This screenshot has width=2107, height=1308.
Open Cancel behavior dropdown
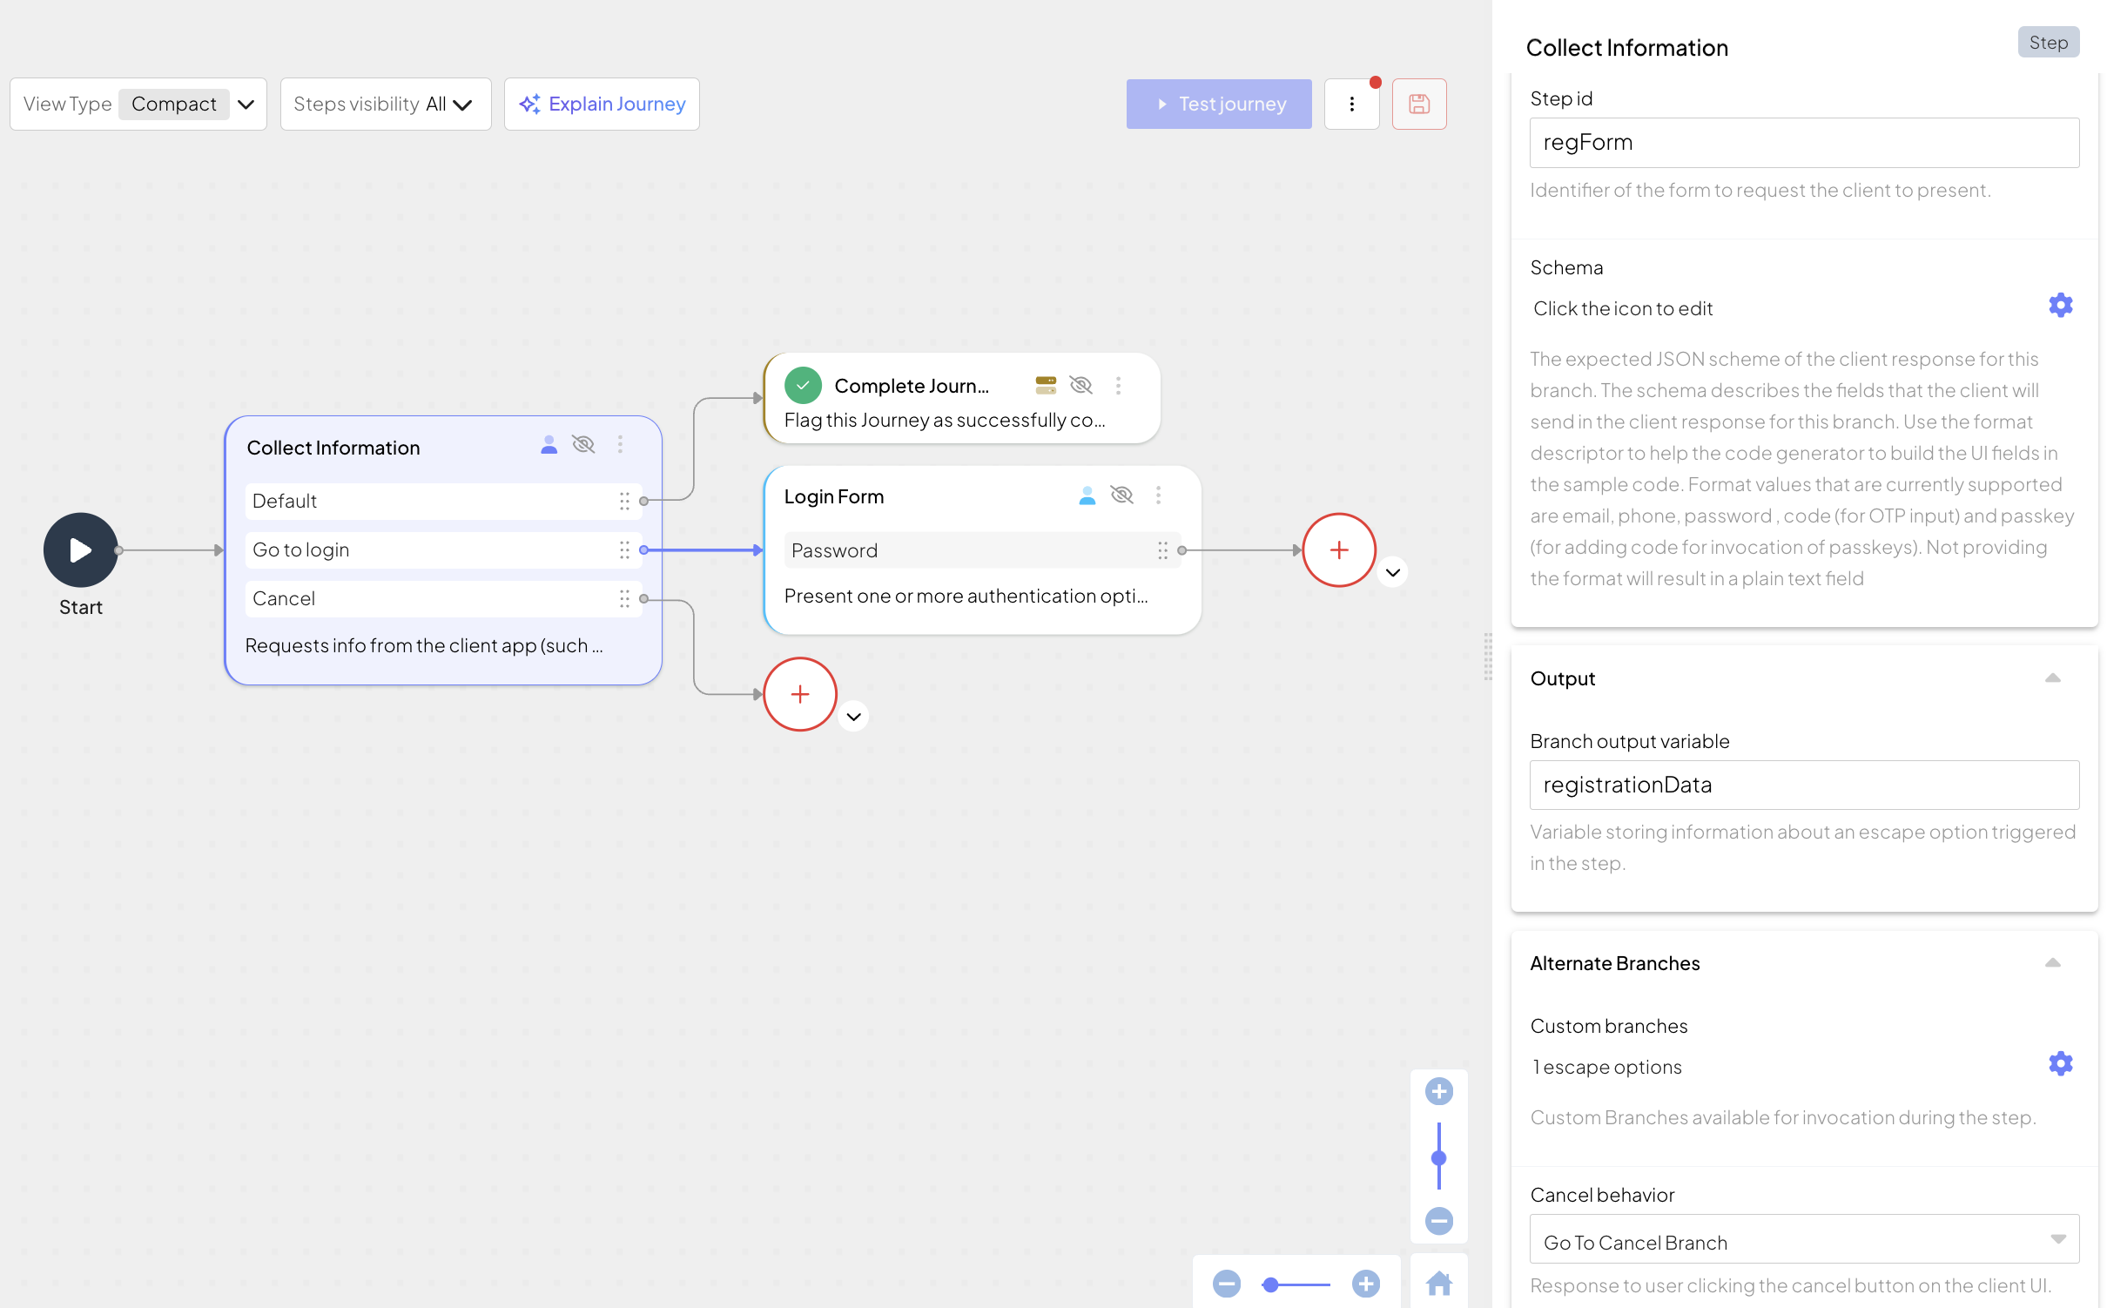click(x=1803, y=1240)
